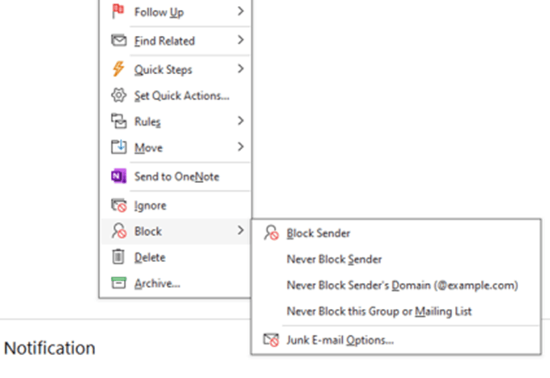Click the Notification heading text
This screenshot has width=550, height=378.
[49, 348]
